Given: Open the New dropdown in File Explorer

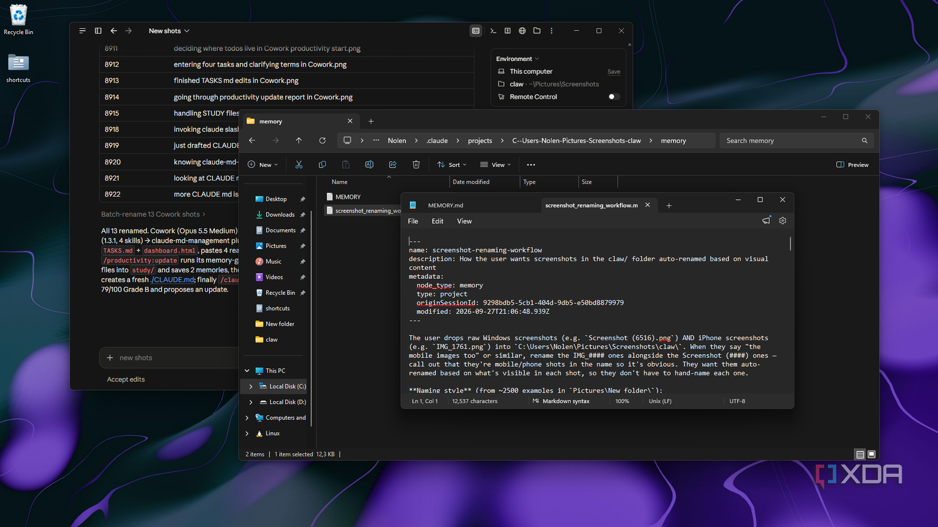Looking at the screenshot, I should coord(263,165).
